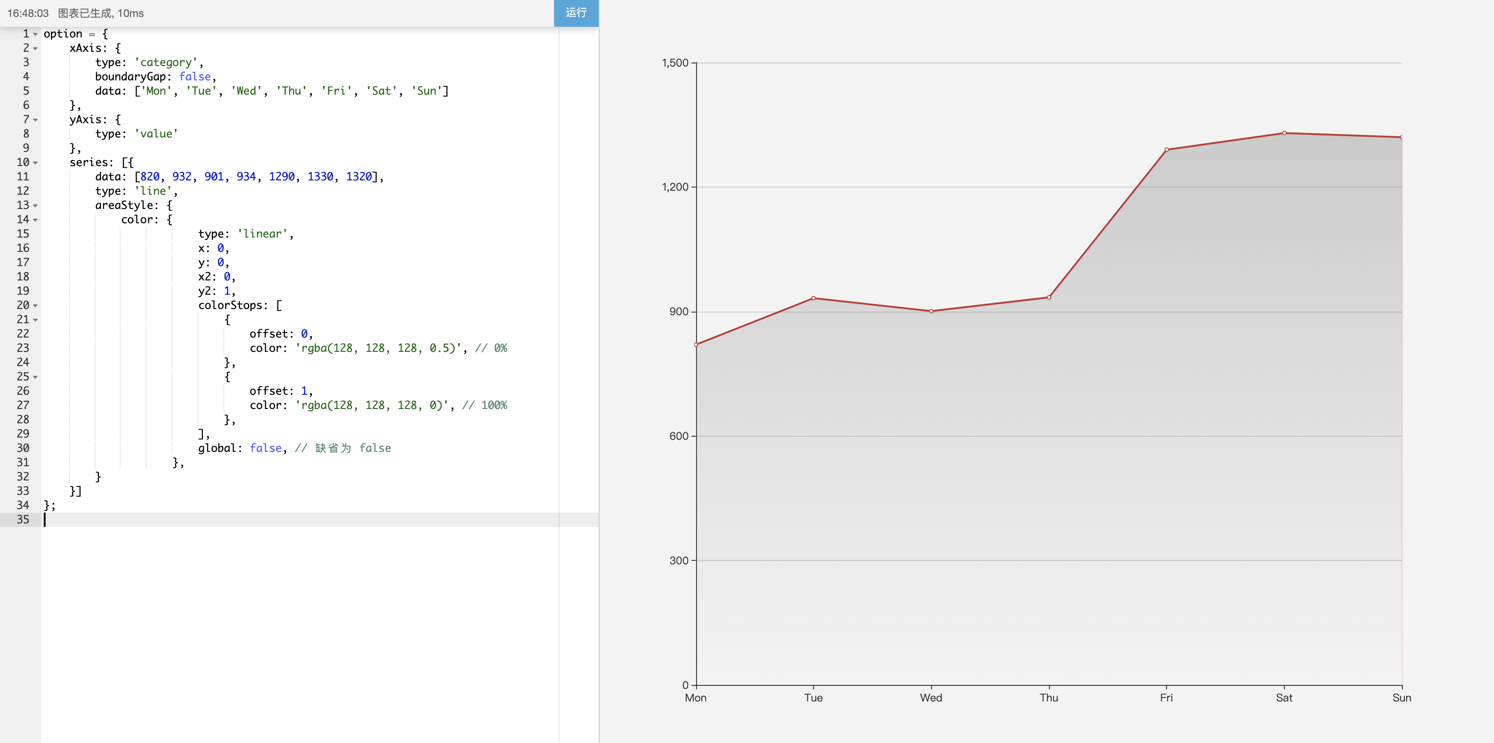Click the Sat data point marker
This screenshot has height=743, width=1494.
[1284, 134]
